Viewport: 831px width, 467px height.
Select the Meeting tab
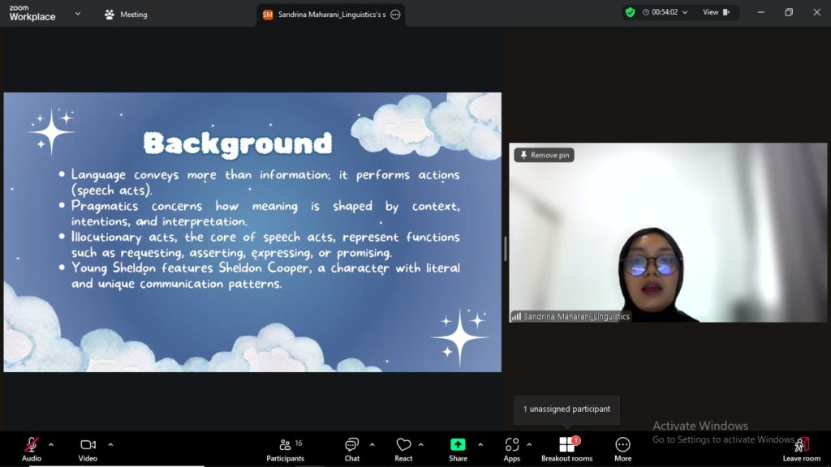[x=126, y=14]
